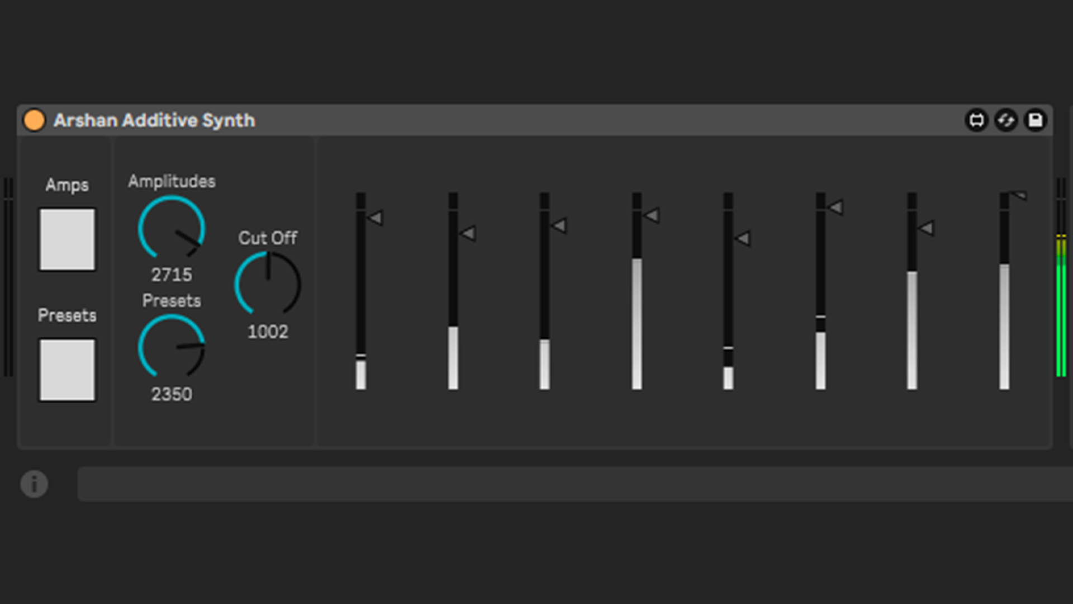Toggle the Presets square button
The height and width of the screenshot is (604, 1073).
point(67,370)
